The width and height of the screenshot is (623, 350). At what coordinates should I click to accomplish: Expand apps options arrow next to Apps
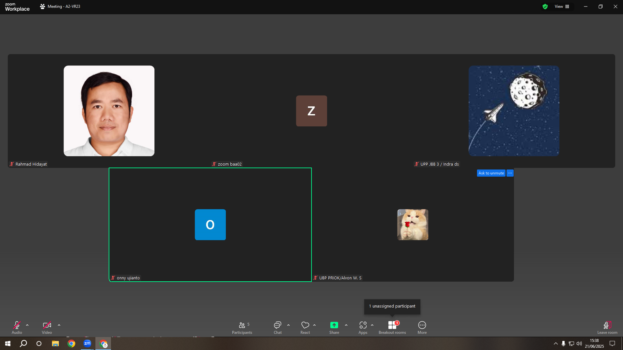tap(372, 325)
